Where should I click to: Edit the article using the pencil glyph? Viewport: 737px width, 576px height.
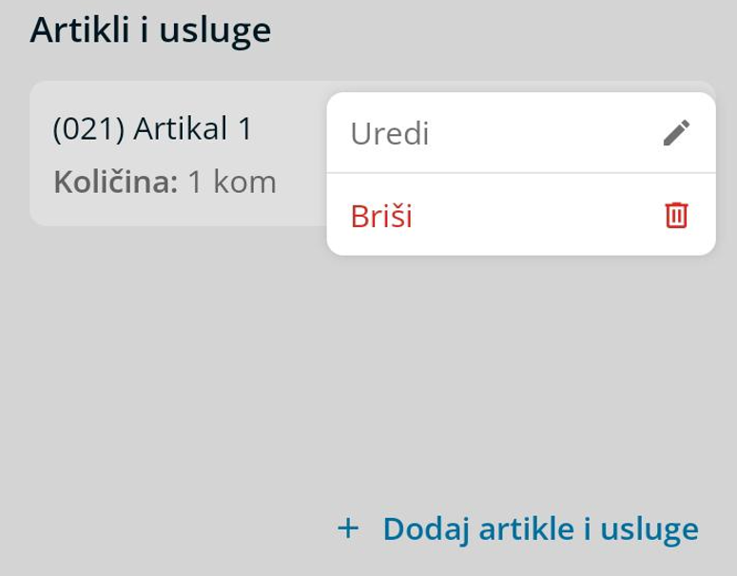(676, 133)
